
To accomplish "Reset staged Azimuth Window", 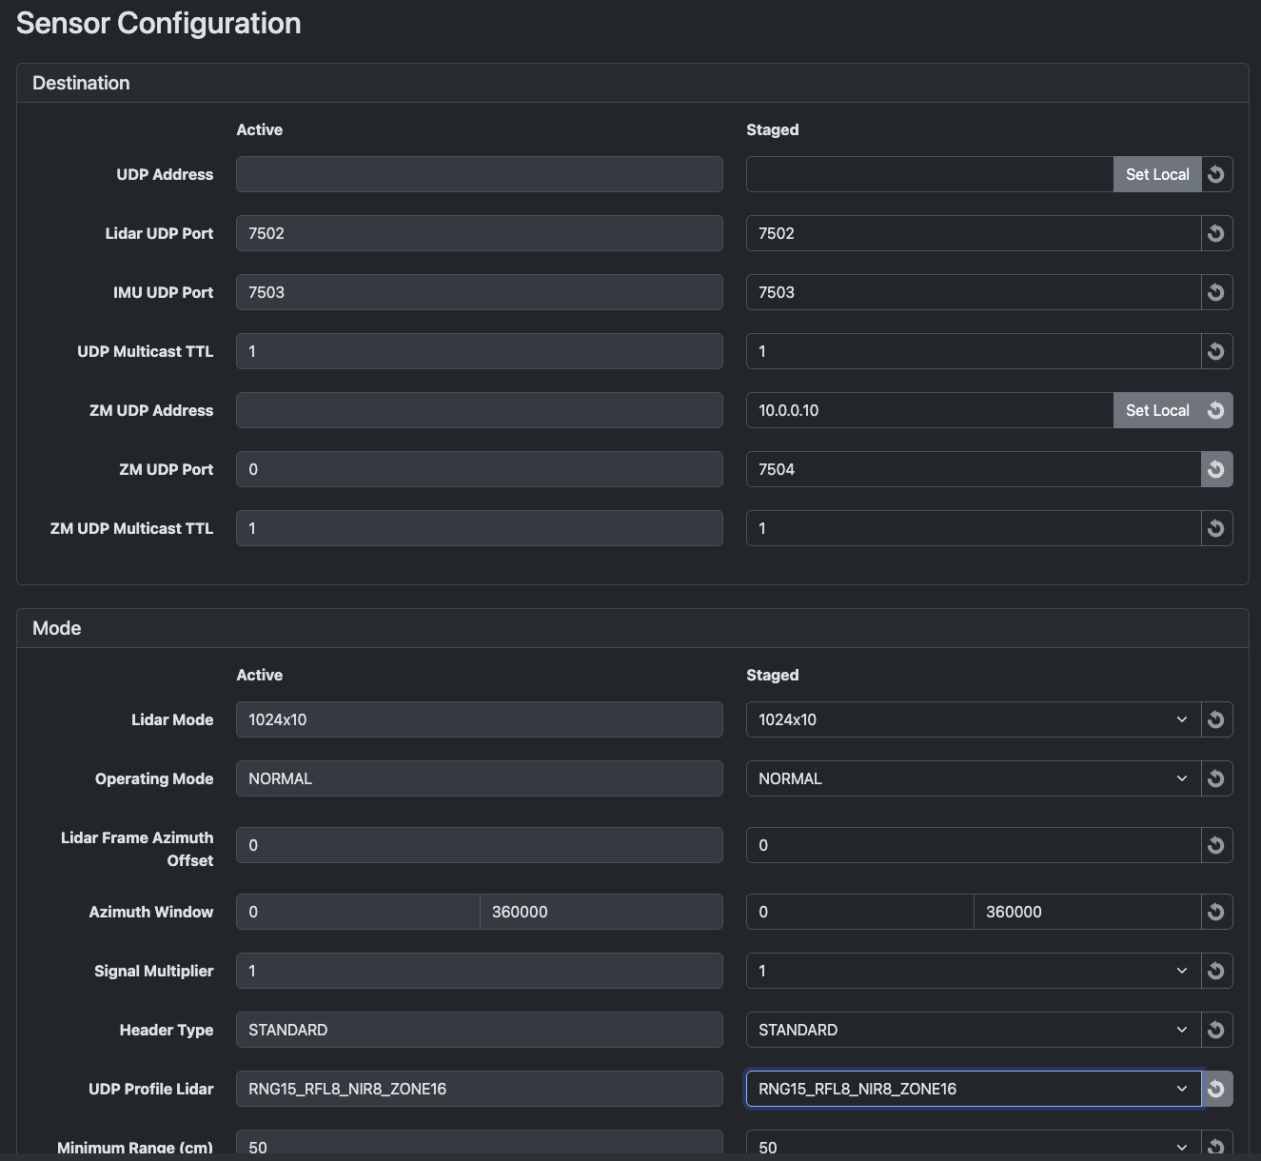I will (1216, 912).
